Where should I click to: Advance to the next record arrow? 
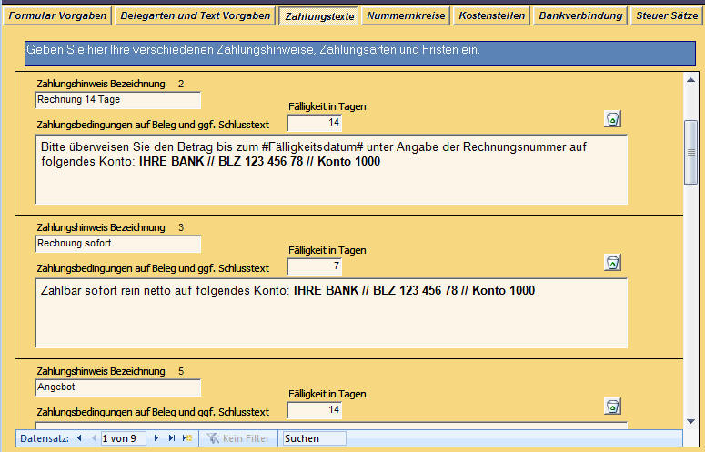tap(157, 438)
